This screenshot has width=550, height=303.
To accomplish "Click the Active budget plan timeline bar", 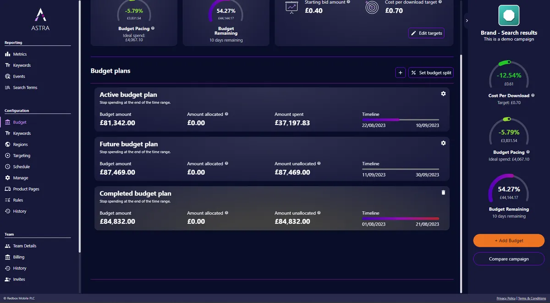I will 401,120.
